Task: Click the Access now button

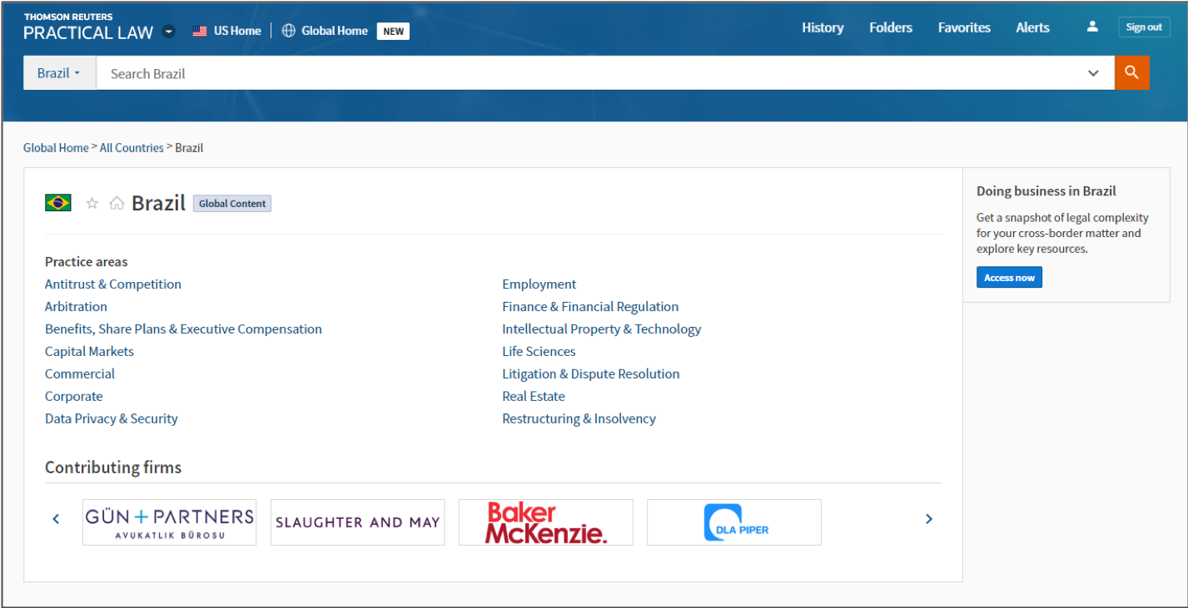Action: pyautogui.click(x=1009, y=278)
